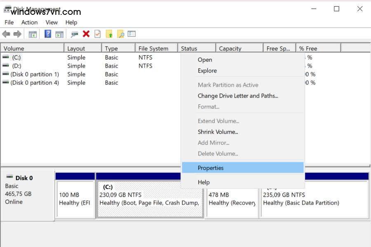The height and width of the screenshot is (247, 371).
Task: Open the View menu
Action: [51, 22]
